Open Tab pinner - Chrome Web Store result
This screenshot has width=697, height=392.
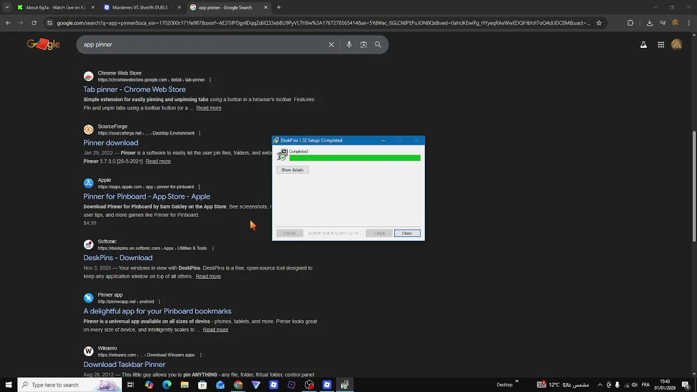point(134,89)
